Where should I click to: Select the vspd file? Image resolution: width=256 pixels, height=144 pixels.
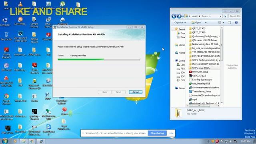(193, 99)
